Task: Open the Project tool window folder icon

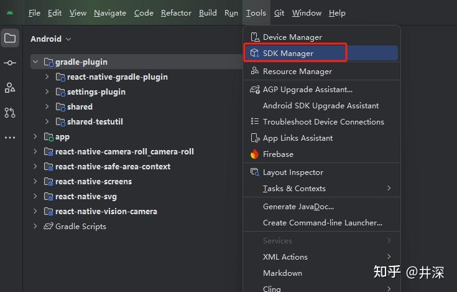Action: point(10,38)
